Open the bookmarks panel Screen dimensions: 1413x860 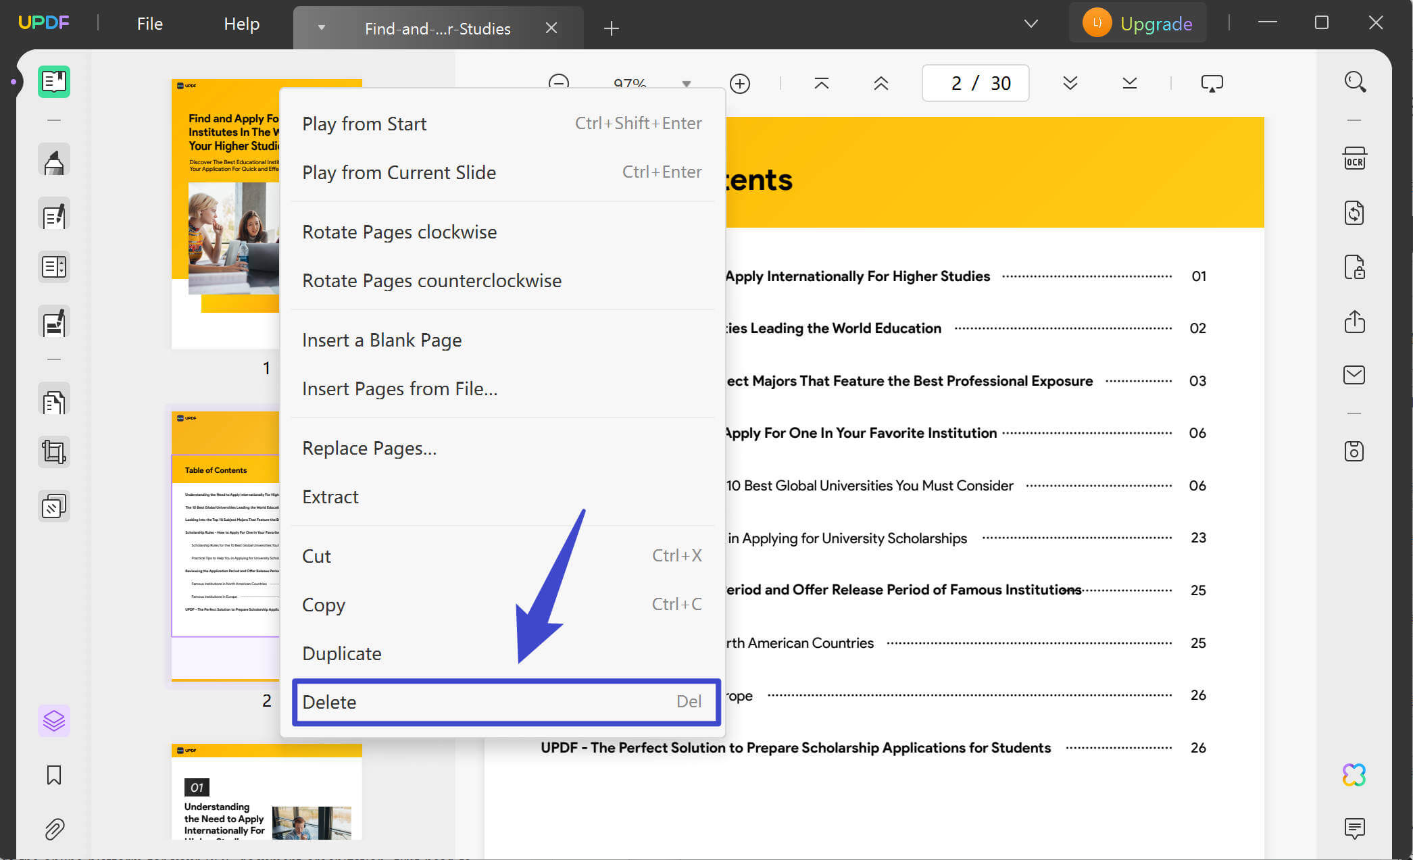click(x=54, y=776)
